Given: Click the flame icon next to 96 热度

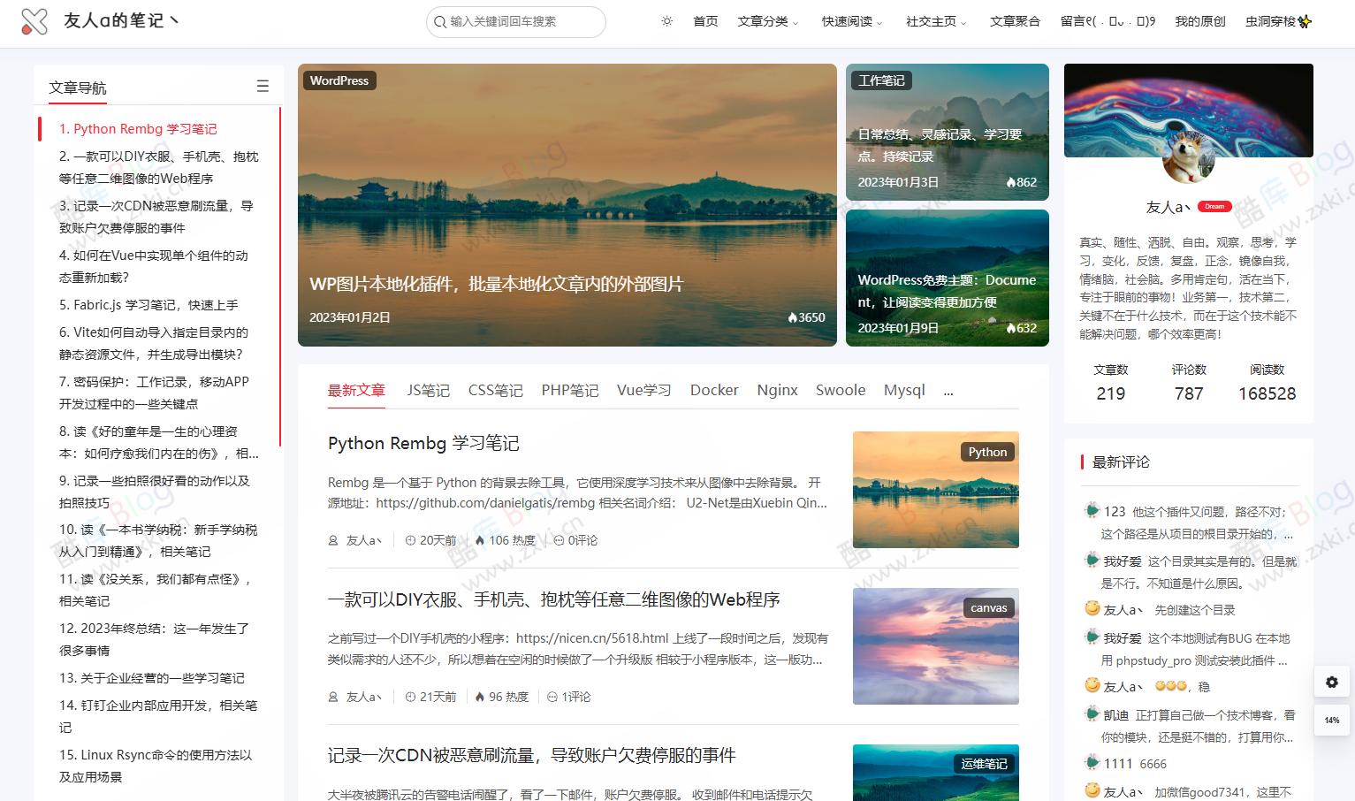Looking at the screenshot, I should click(x=480, y=697).
